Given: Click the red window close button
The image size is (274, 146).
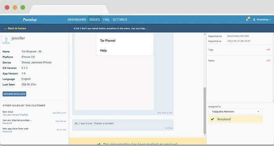Looking at the screenshot, I should [x=7, y=7].
